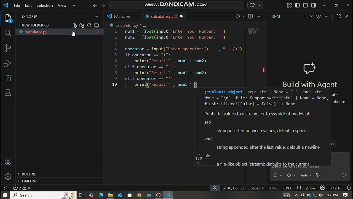Viewport: 353px width, 199px height.
Task: Select Python interpreter 3.12.10
Action: (x=335, y=188)
